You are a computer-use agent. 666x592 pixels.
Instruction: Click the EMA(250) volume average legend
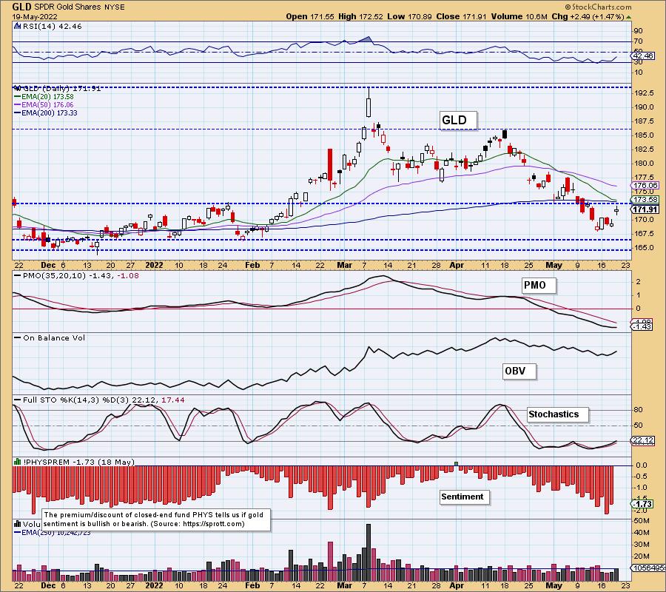point(53,533)
